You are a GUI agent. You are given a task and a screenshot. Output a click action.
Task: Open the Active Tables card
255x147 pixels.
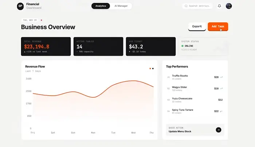(98, 46)
